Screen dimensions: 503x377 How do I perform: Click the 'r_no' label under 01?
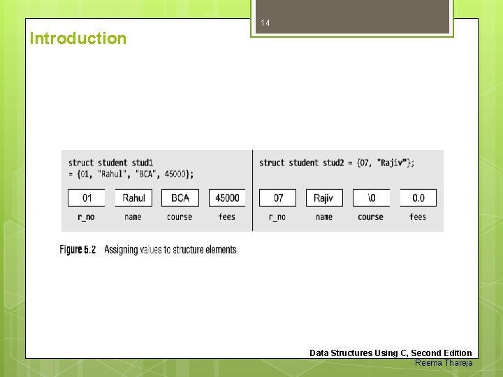tap(86, 217)
